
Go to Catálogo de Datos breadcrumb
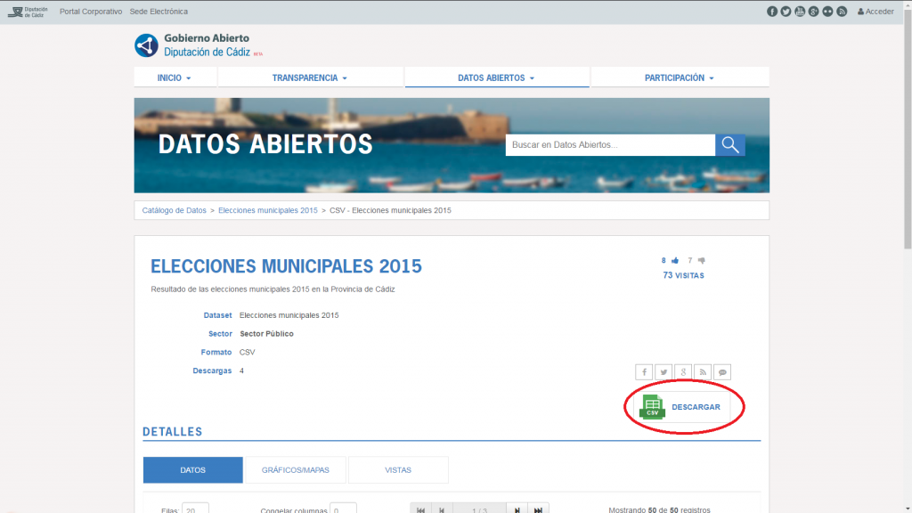click(174, 210)
